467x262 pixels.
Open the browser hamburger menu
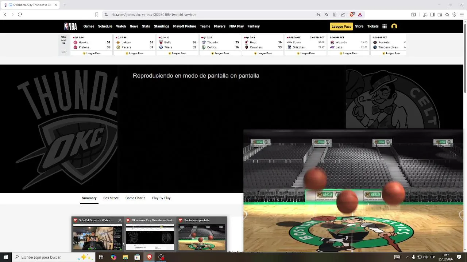click(462, 15)
